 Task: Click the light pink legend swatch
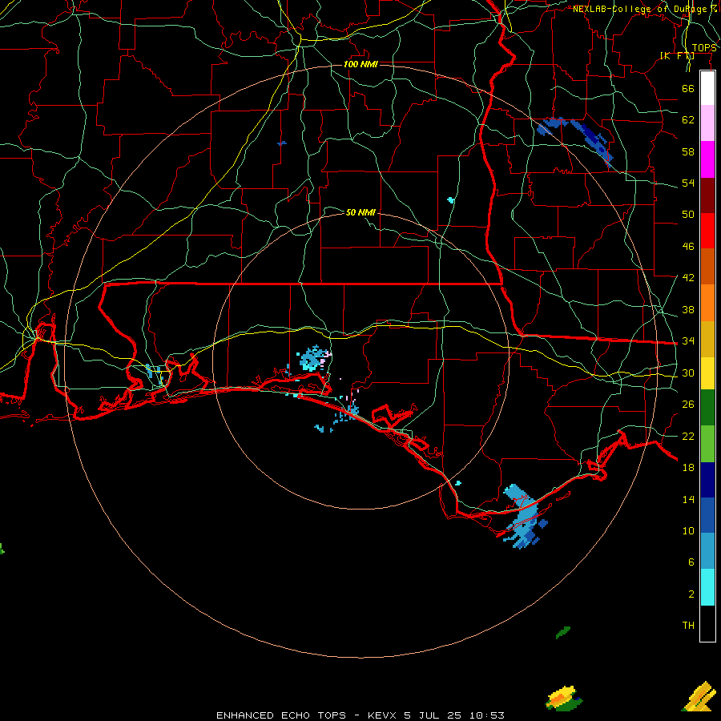click(707, 123)
